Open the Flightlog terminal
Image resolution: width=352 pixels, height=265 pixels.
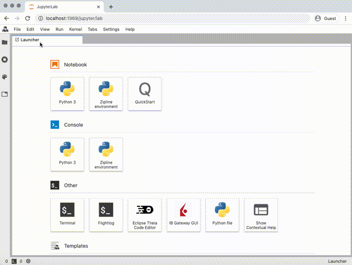pos(106,215)
